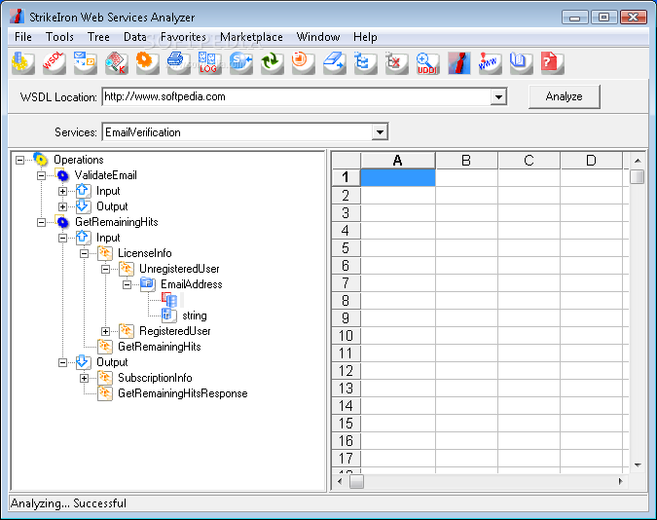
Task: Click the www toolbar icon
Action: [x=490, y=63]
